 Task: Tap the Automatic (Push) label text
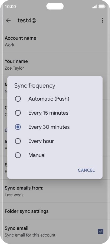point(49,99)
